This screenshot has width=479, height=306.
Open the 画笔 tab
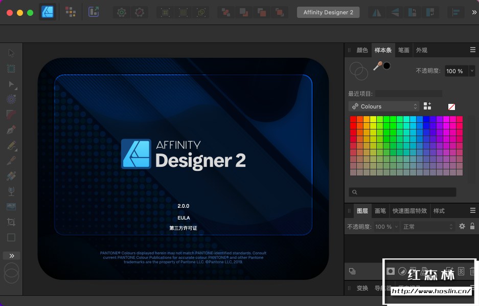(380, 211)
